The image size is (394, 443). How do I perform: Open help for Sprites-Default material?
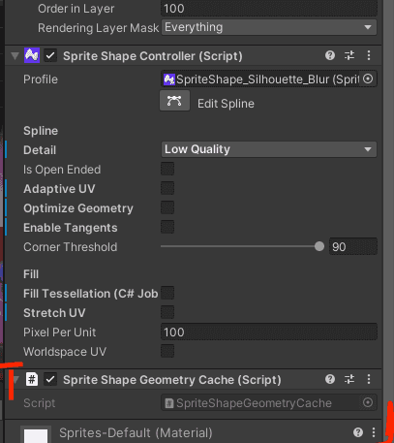[358, 432]
